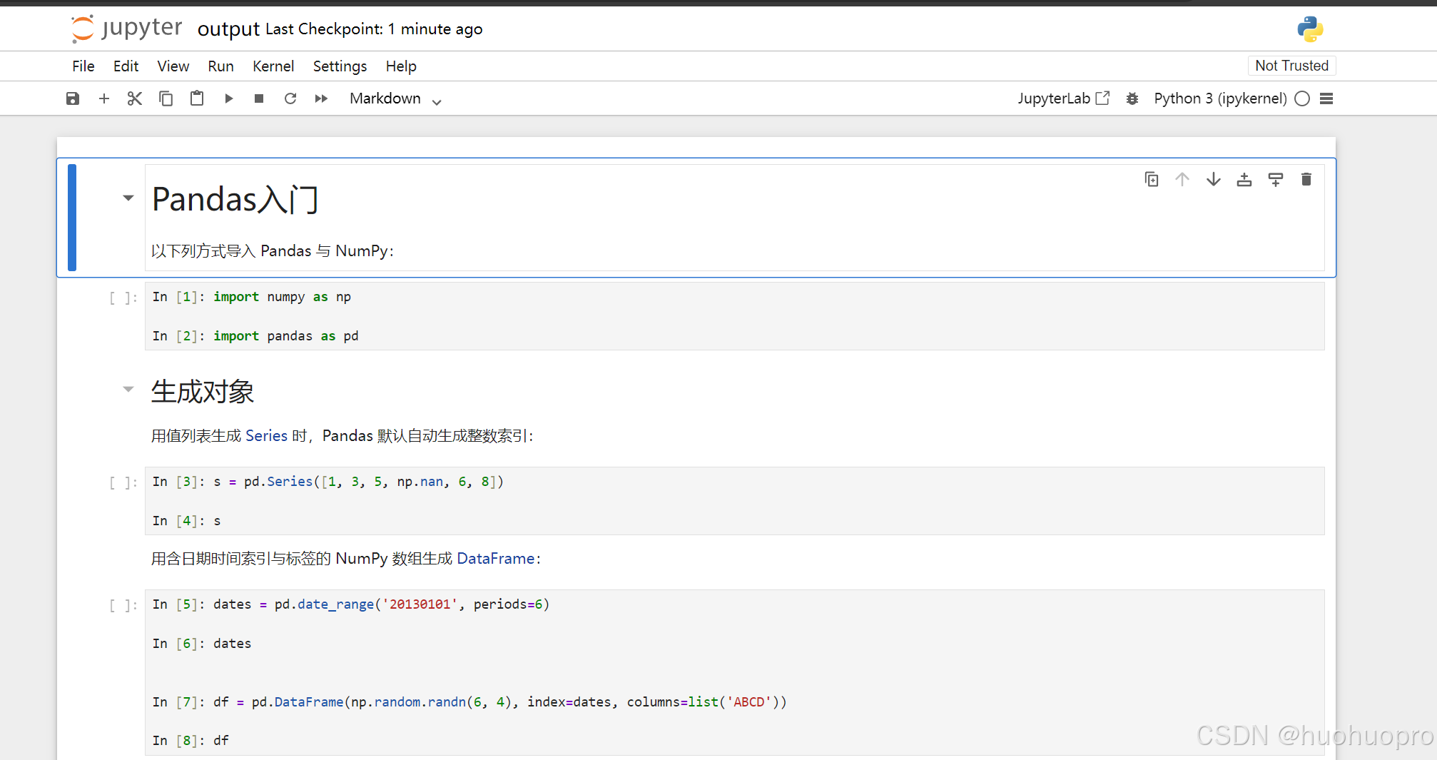1437x760 pixels.
Task: Enable the debugger bug icon
Action: [x=1132, y=98]
